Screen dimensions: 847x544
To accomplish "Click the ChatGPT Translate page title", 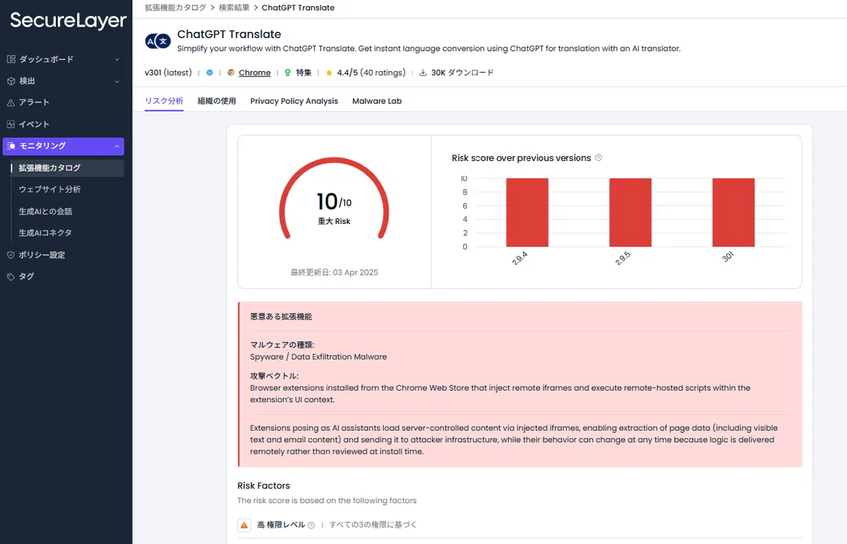I will [229, 34].
